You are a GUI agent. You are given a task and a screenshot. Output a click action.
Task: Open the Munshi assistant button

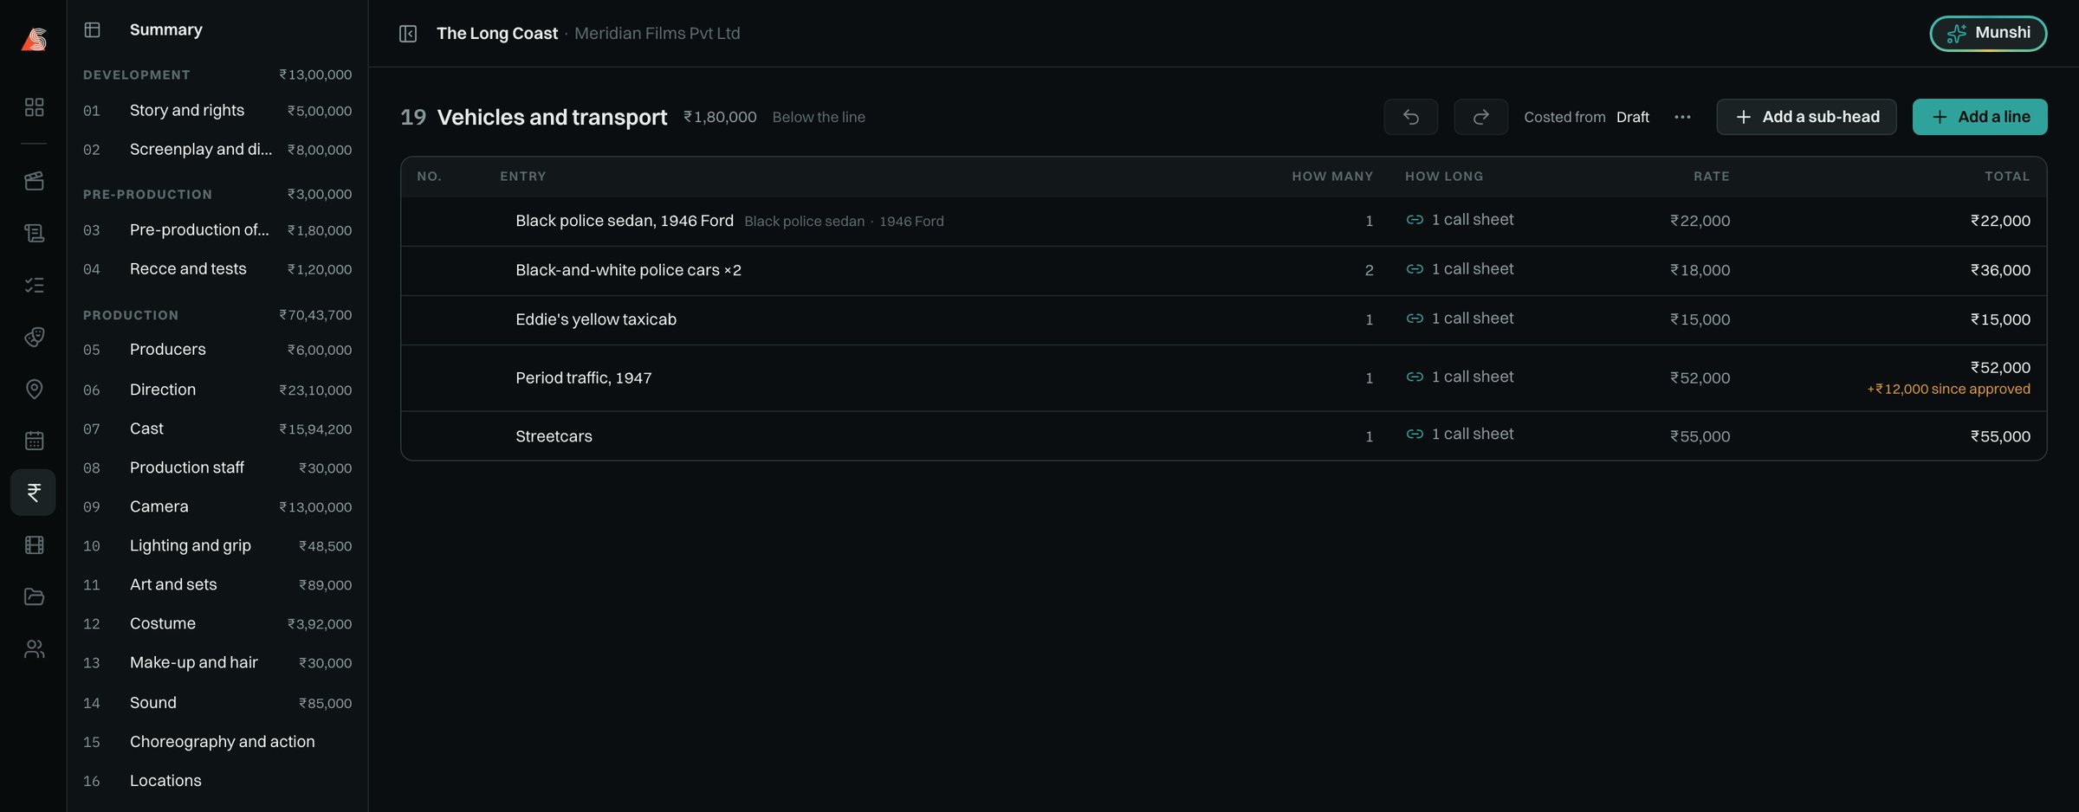pyautogui.click(x=1988, y=33)
